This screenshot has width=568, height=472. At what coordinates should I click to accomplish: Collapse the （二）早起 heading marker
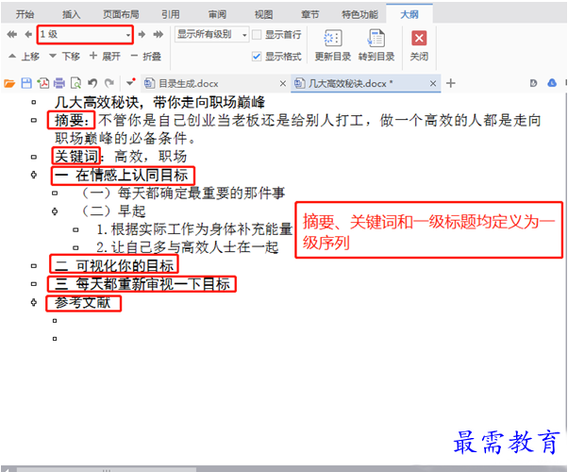click(55, 211)
